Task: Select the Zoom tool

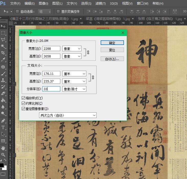Action: tap(3, 155)
